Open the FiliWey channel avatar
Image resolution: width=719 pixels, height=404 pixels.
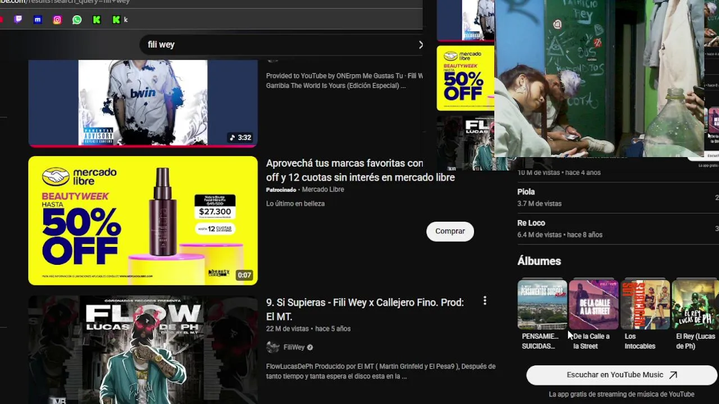(272, 347)
